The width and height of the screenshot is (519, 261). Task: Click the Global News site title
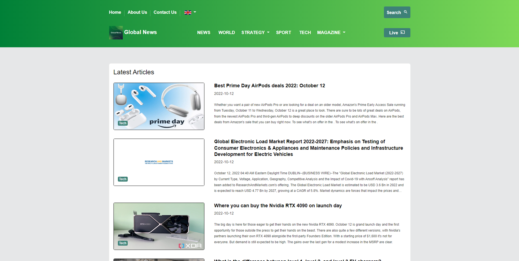(x=140, y=32)
